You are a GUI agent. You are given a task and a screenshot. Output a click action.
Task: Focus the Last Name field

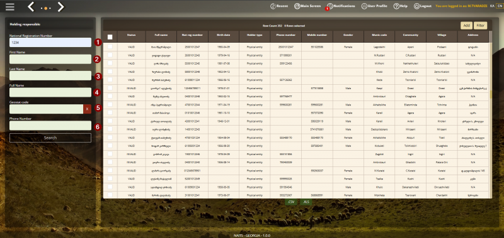pyautogui.click(x=50, y=75)
